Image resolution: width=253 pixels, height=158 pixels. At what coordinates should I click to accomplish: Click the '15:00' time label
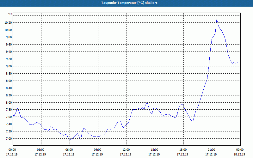(x=154, y=150)
